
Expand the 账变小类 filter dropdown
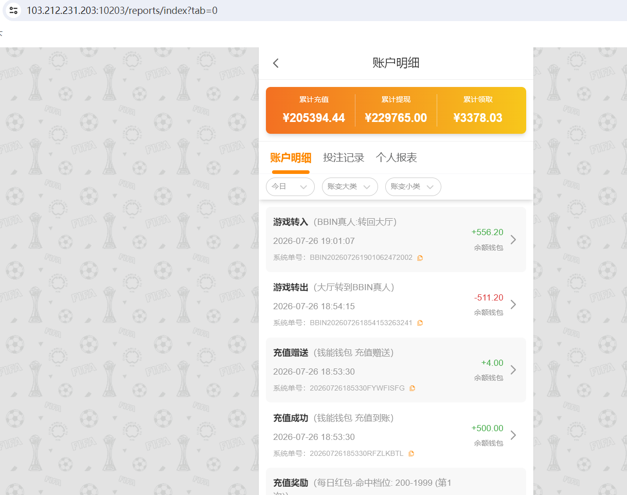point(413,186)
